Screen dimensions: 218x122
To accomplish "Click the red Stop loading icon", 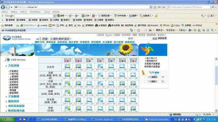I will point(164,7).
